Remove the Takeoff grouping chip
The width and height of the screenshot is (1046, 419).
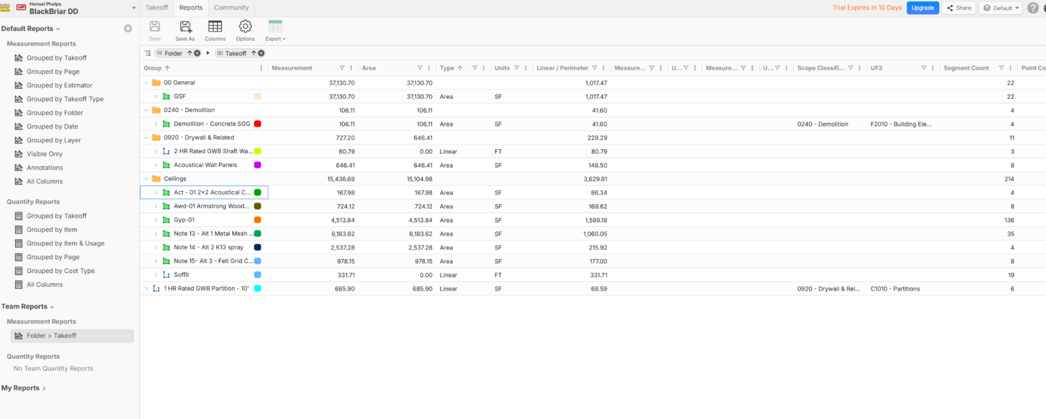click(x=261, y=53)
